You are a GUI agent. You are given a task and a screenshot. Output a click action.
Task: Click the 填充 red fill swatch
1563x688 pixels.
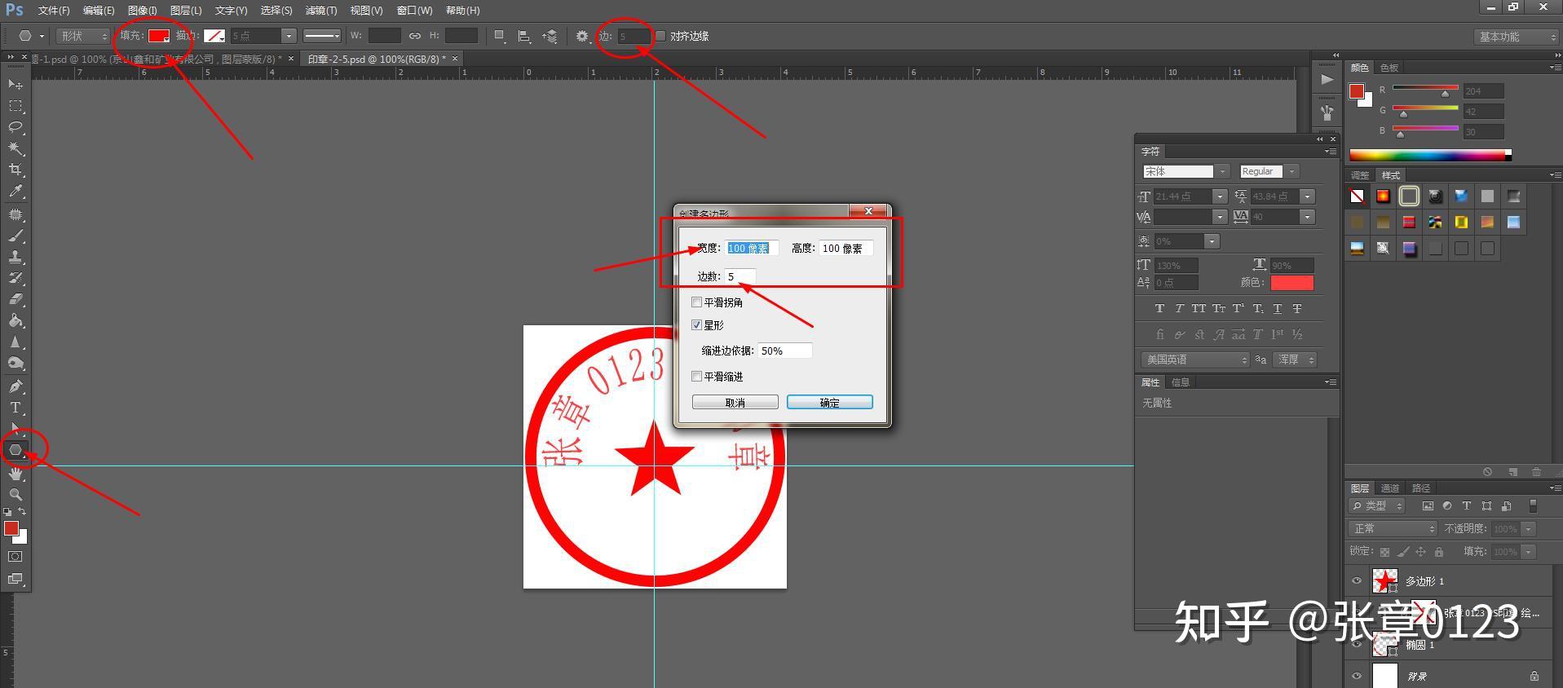[159, 36]
